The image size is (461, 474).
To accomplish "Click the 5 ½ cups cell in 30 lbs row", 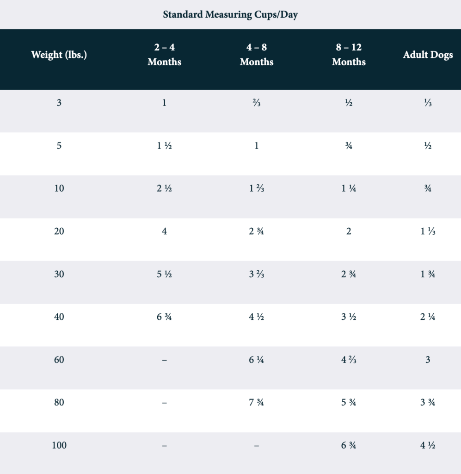I will 164,274.
